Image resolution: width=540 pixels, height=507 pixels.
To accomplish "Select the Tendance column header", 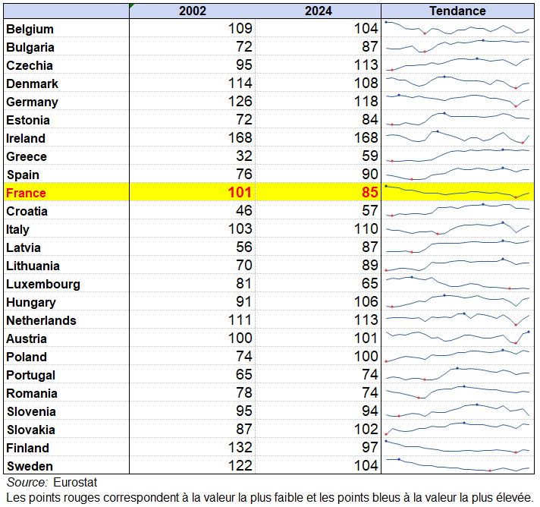I will point(457,11).
